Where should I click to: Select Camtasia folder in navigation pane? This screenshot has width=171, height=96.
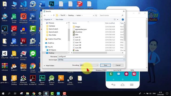tap(52, 26)
